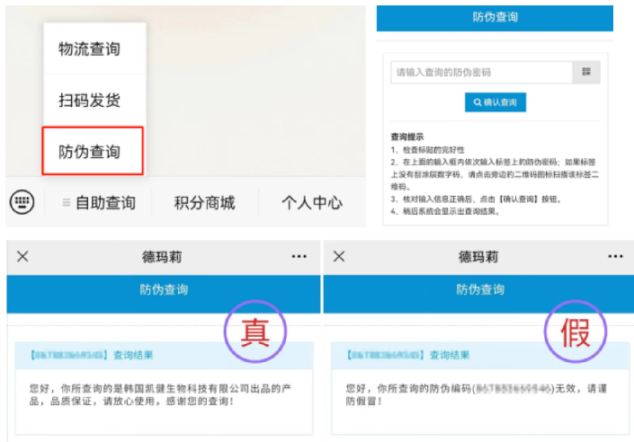Close the 德玛莉 page showing the 真 result
The image size is (634, 442).
22,257
